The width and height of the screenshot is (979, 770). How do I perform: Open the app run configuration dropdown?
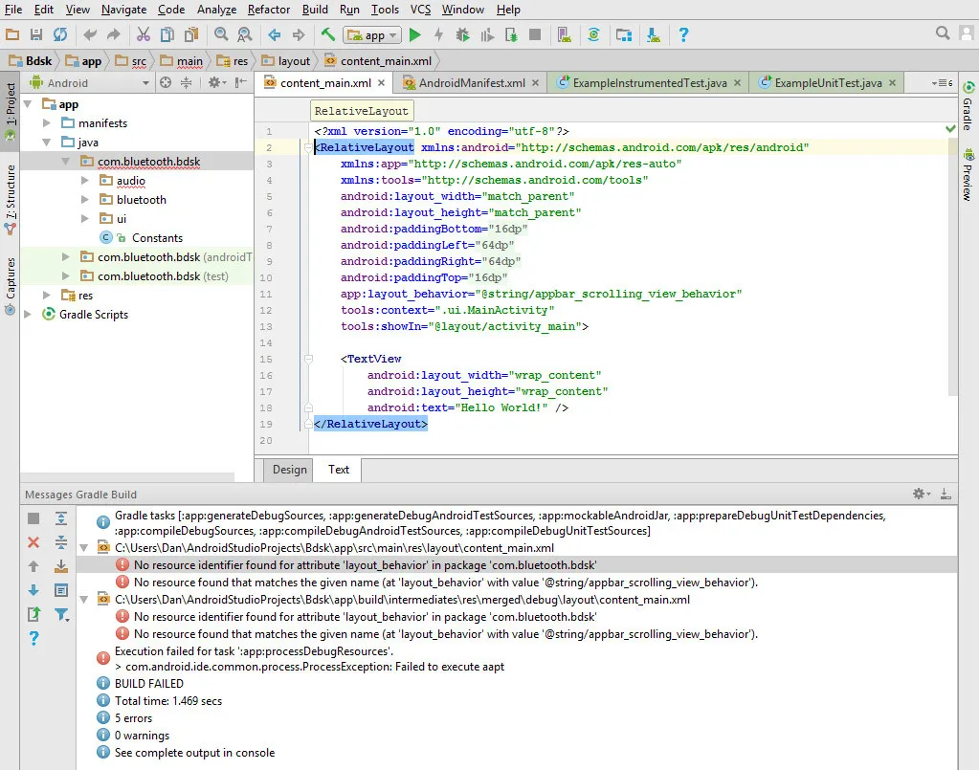pyautogui.click(x=372, y=35)
